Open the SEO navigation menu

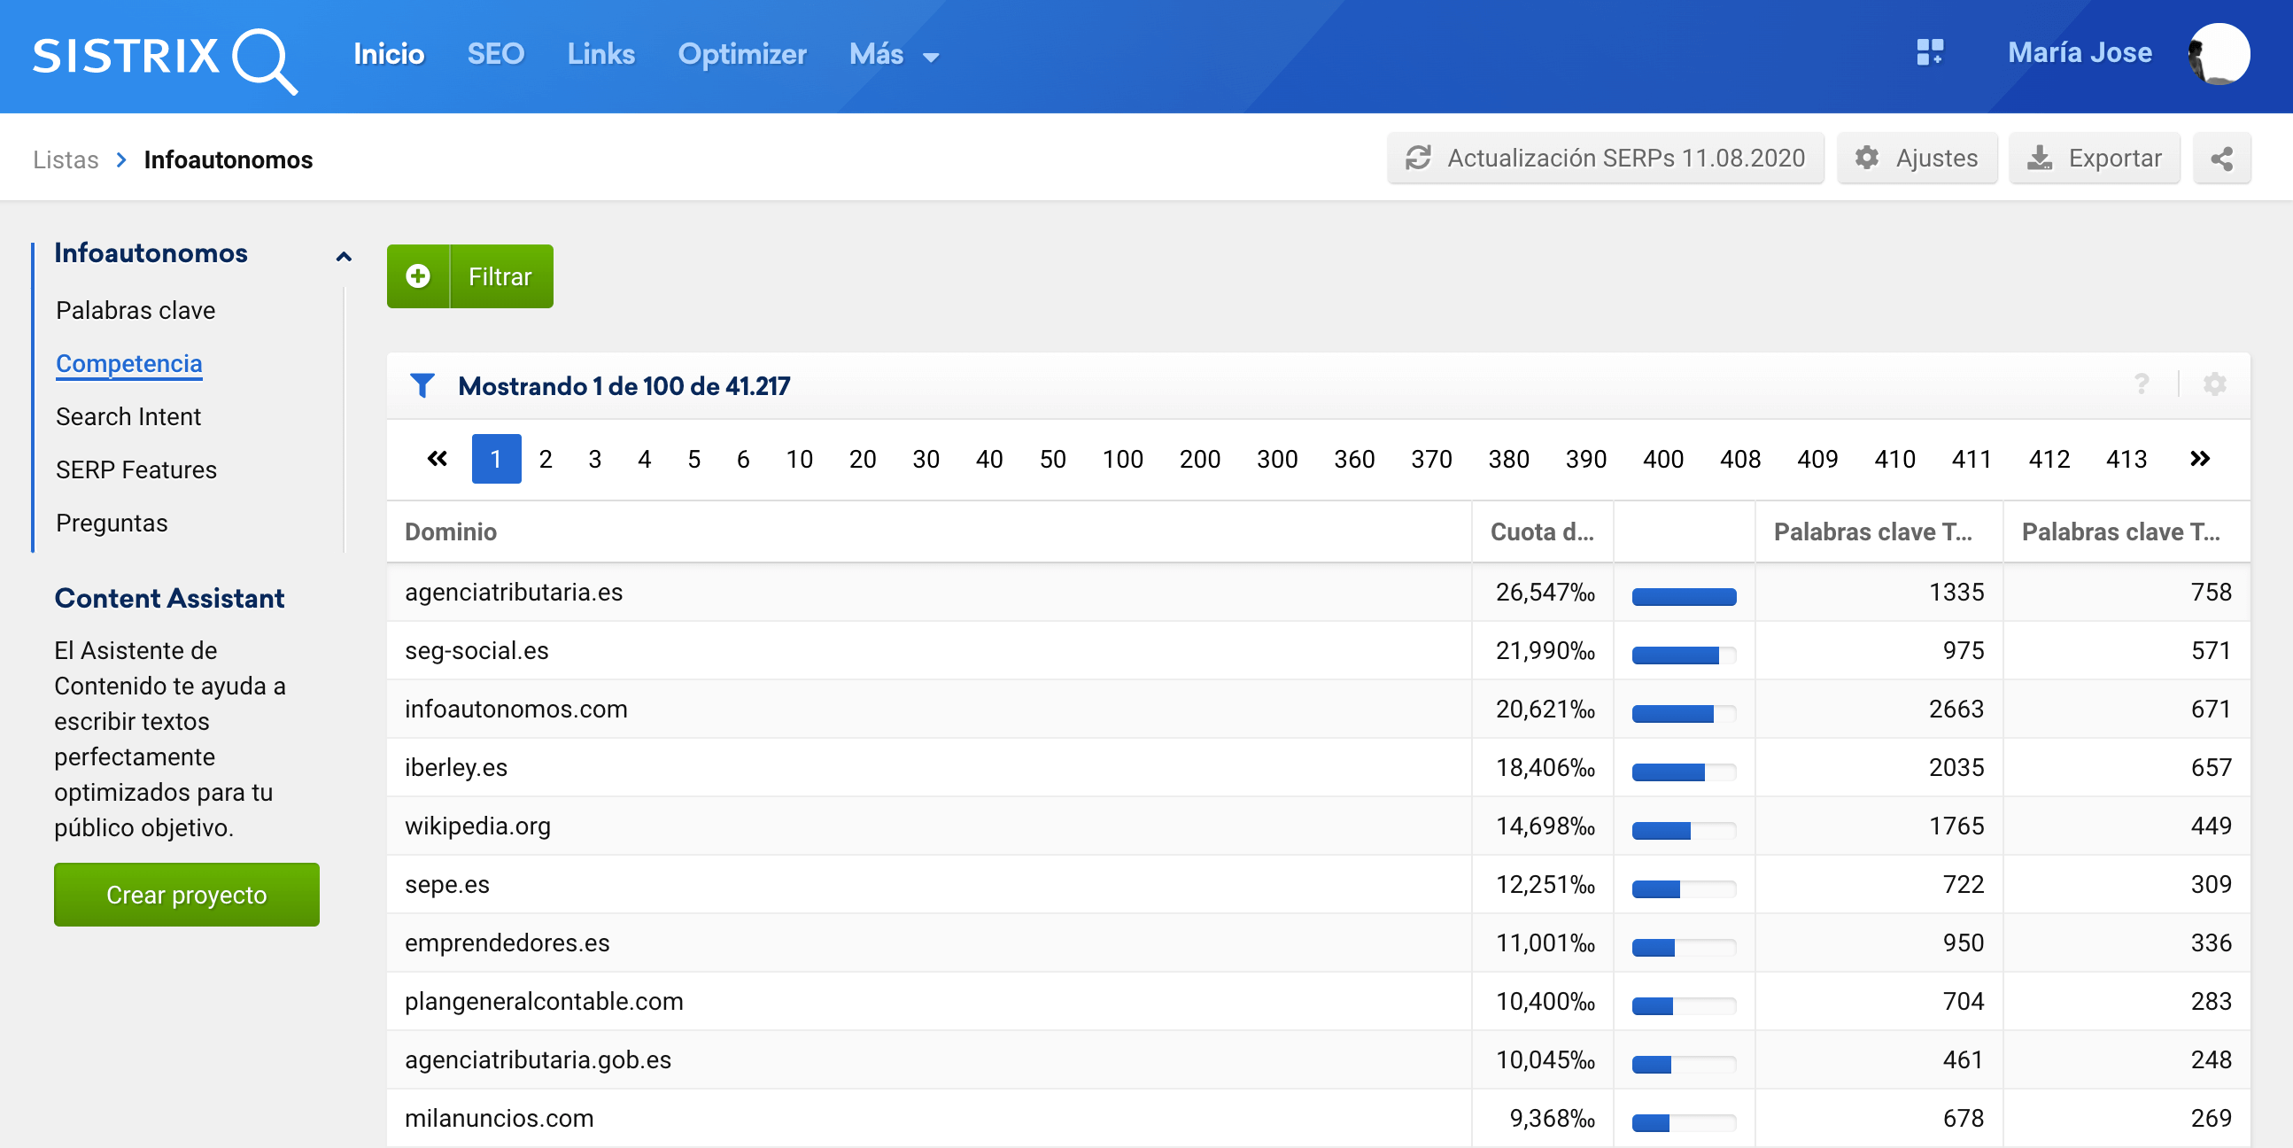(x=496, y=54)
